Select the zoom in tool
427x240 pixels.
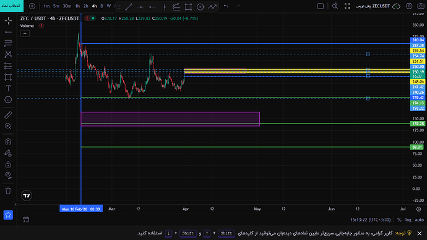click(8, 126)
